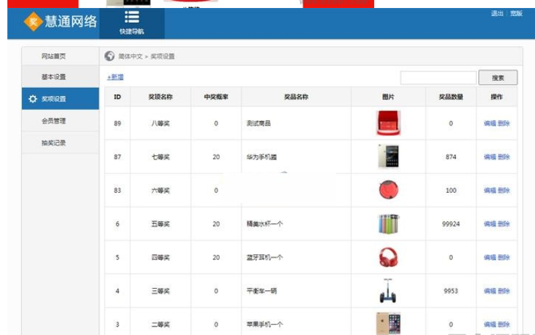Edit the 五等奖 row

click(490, 224)
